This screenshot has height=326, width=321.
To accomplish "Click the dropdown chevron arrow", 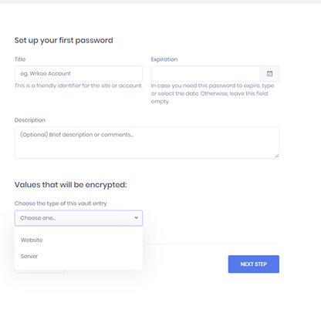I will 137,218.
